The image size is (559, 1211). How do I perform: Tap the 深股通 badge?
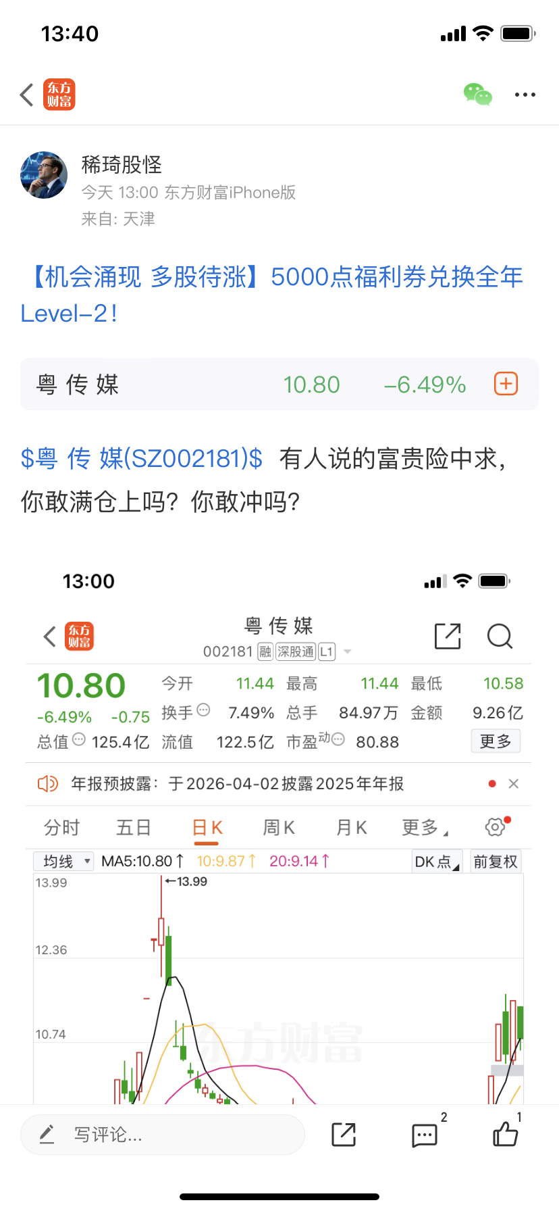(296, 651)
